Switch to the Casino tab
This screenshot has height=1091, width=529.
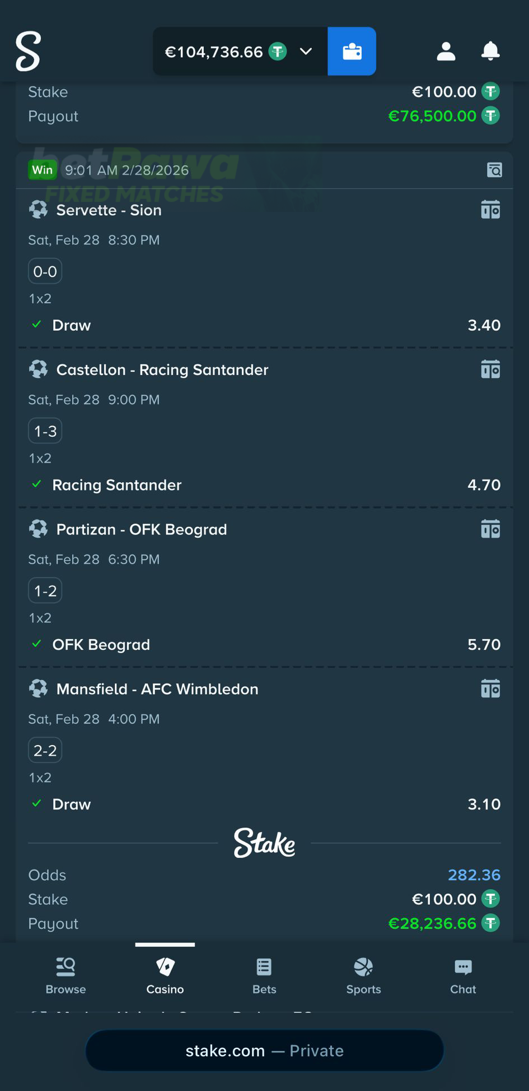point(165,976)
